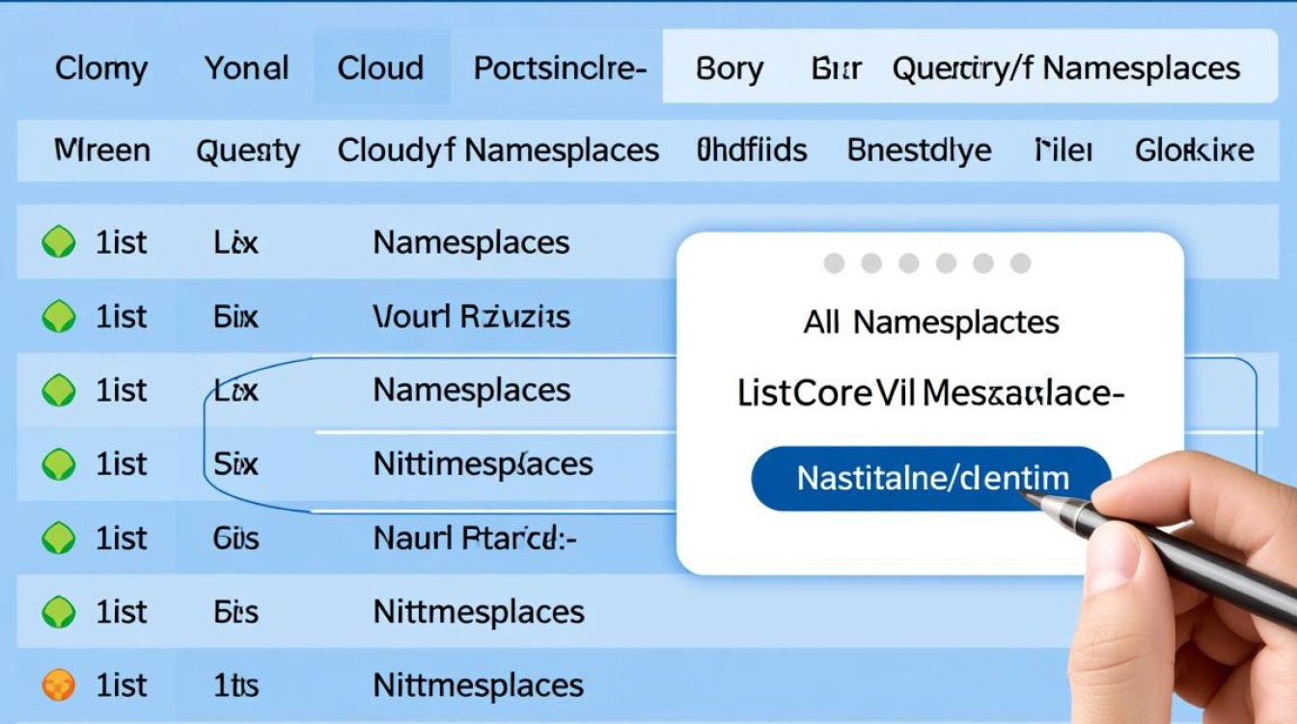Select the green diamond beside the last Nittmesplaces entry

[x=58, y=611]
